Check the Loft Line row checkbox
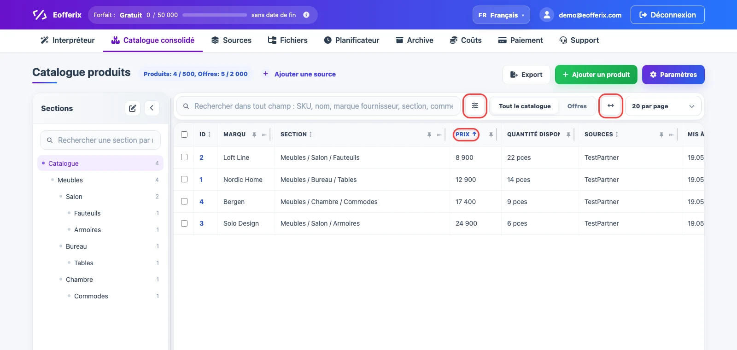Viewport: 737px width, 350px height. click(x=184, y=157)
